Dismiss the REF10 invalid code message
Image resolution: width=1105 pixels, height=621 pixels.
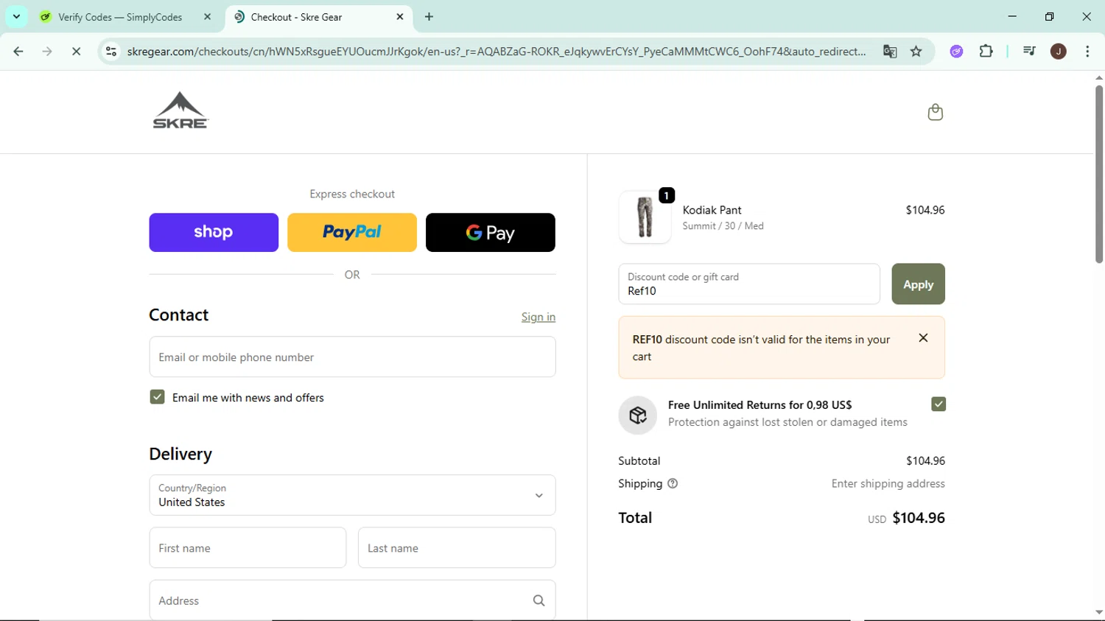pyautogui.click(x=923, y=338)
